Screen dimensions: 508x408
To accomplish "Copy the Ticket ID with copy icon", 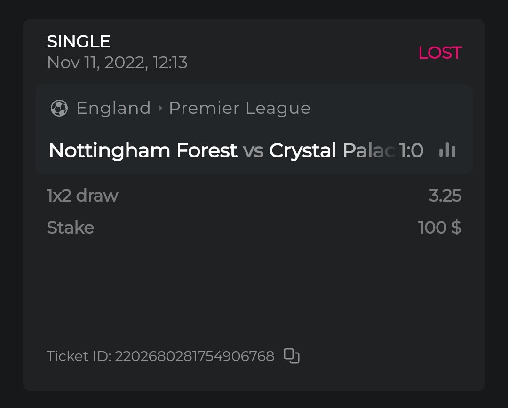I will pos(292,356).
